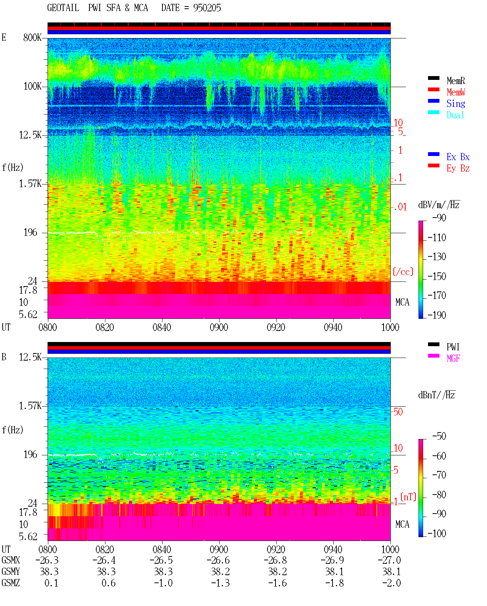This screenshot has width=487, height=606.
Task: Click the Ex Bx legend label
Action: (458, 157)
